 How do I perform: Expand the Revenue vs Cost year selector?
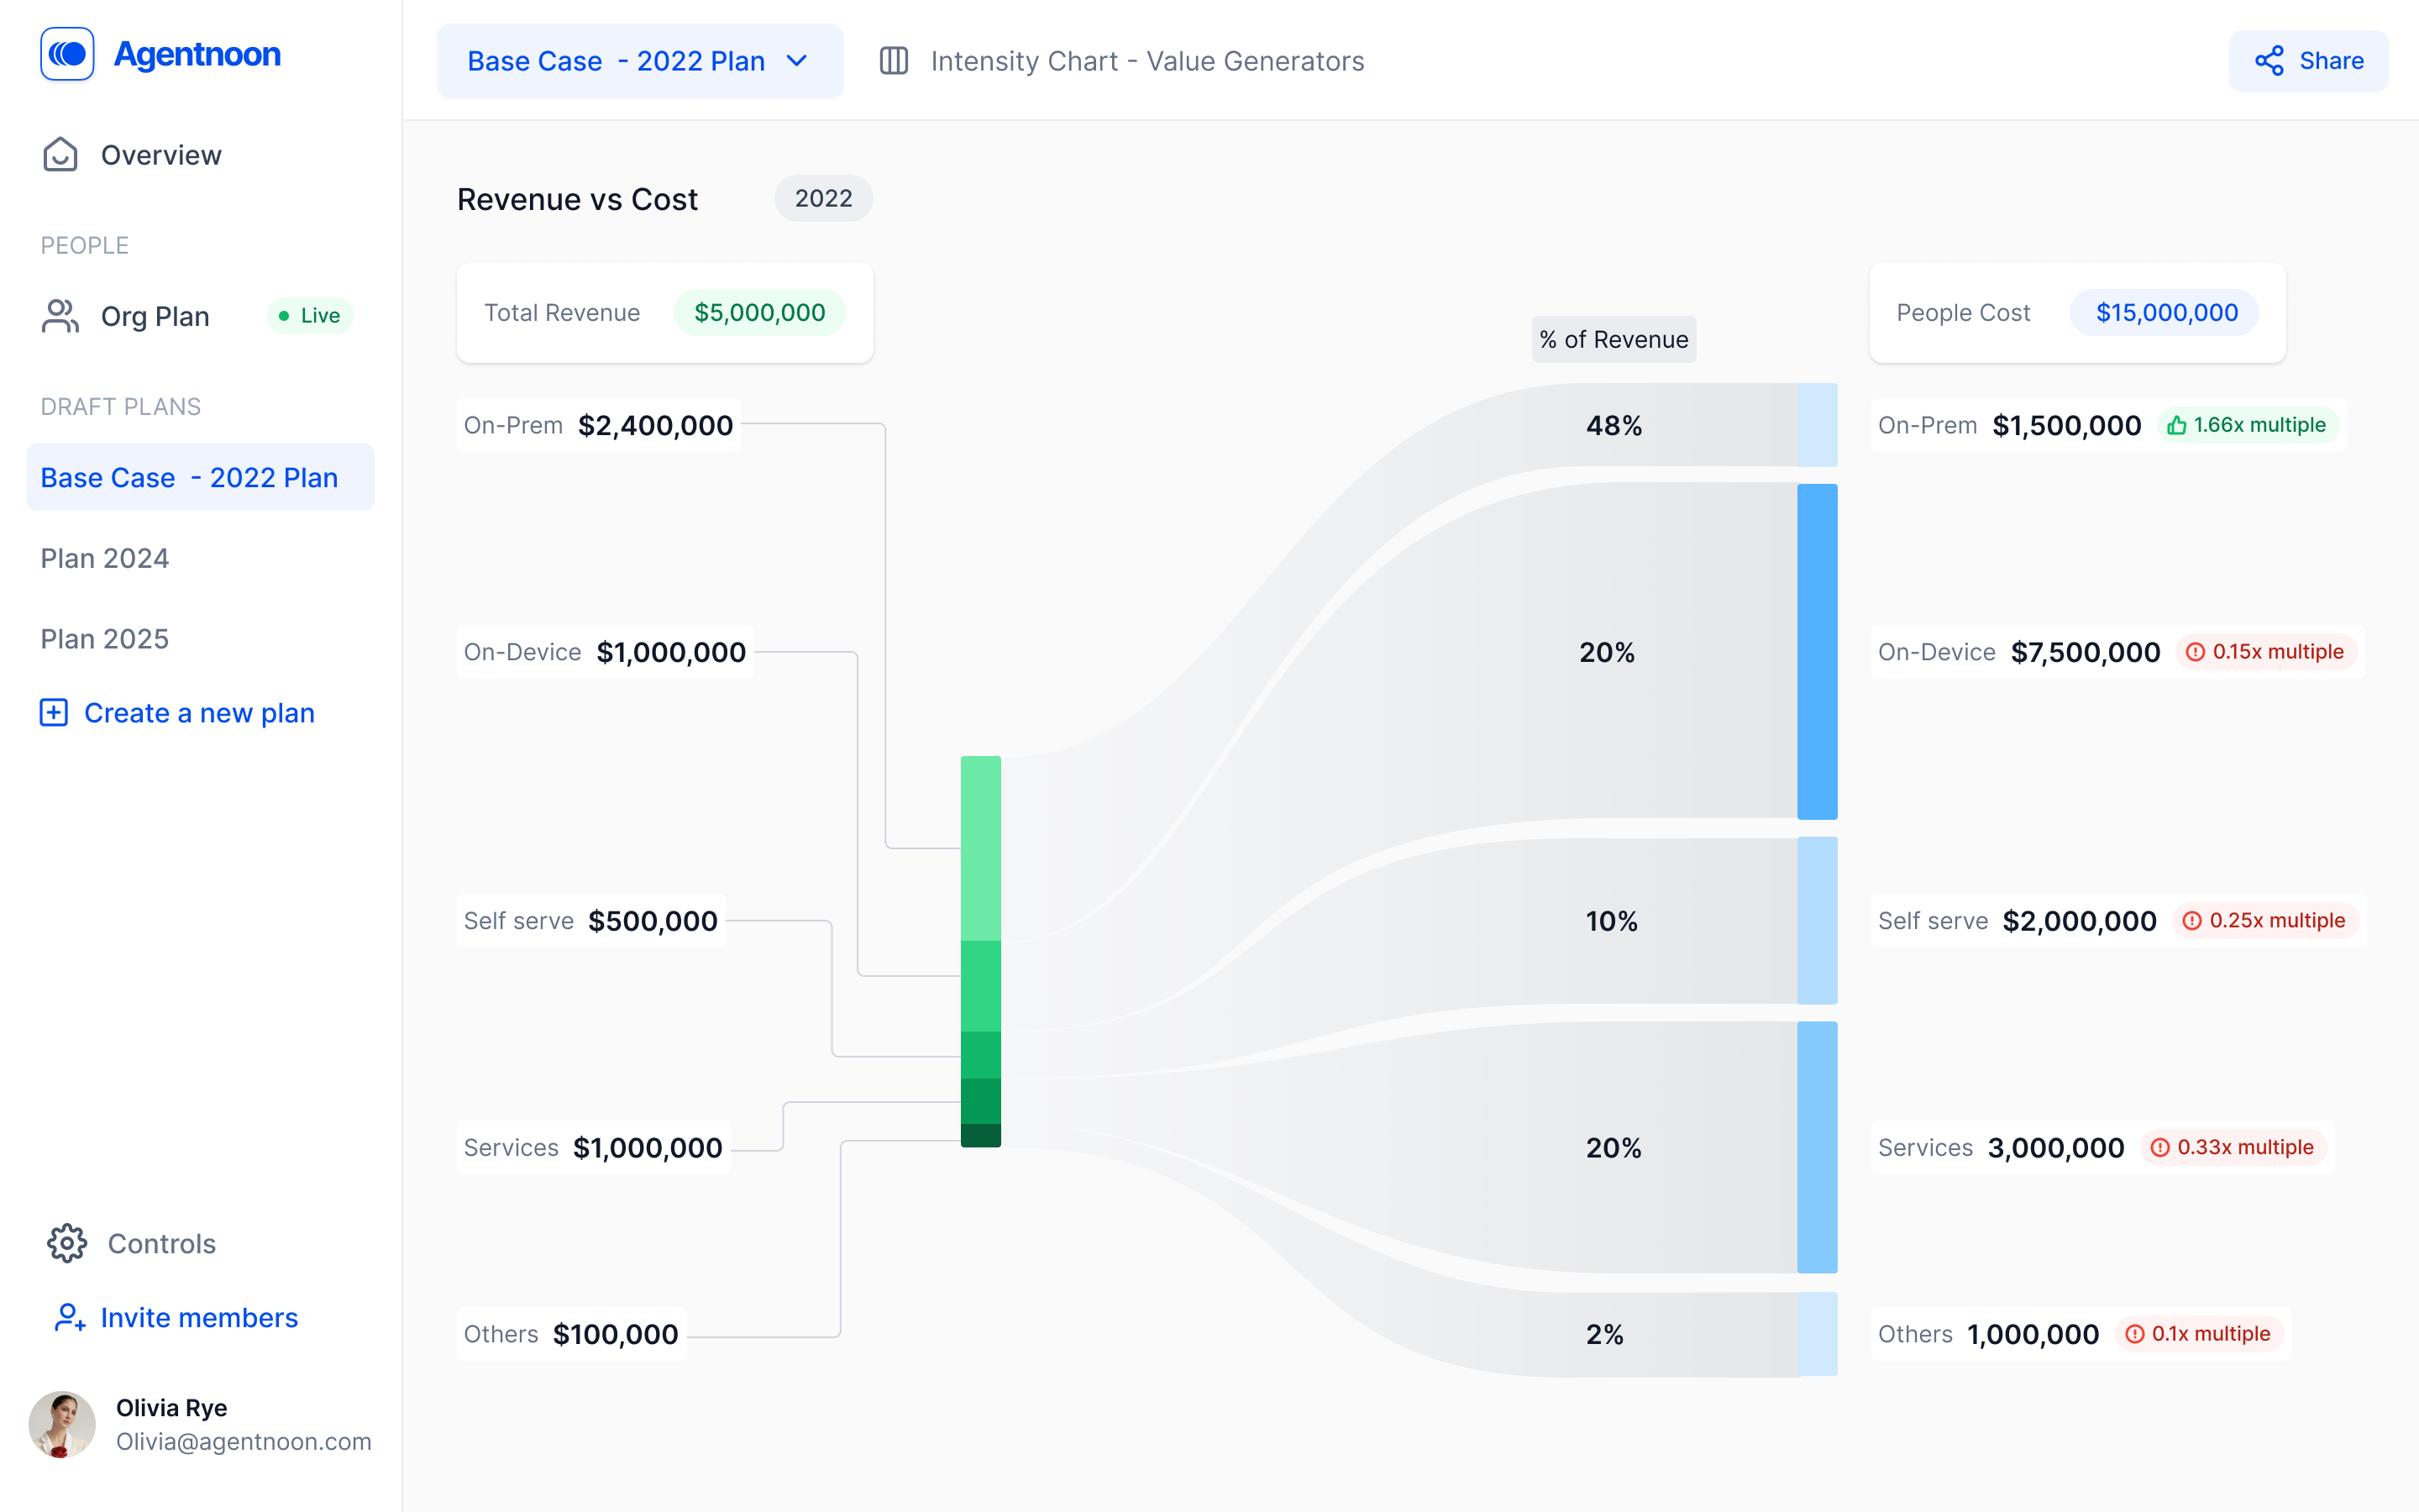coord(824,197)
